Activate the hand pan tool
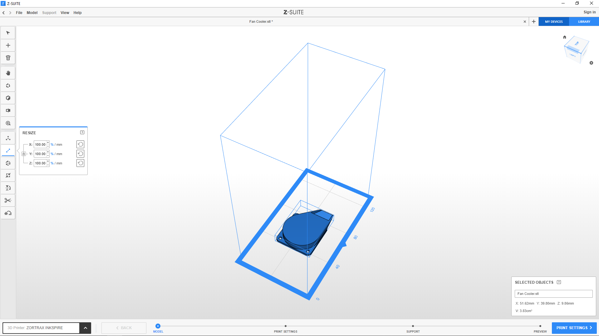The image size is (599, 336). tap(8, 73)
